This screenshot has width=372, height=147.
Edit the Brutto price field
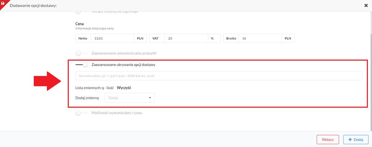[x=260, y=38]
